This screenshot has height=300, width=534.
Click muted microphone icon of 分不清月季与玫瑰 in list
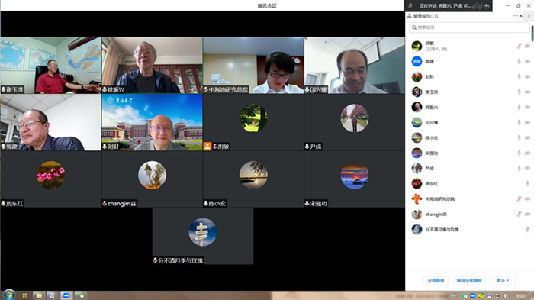(x=527, y=230)
